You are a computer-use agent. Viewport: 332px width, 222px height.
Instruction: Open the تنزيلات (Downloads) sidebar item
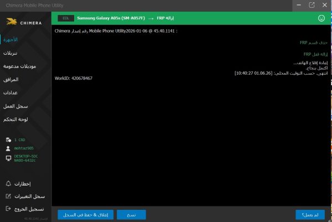(10, 53)
